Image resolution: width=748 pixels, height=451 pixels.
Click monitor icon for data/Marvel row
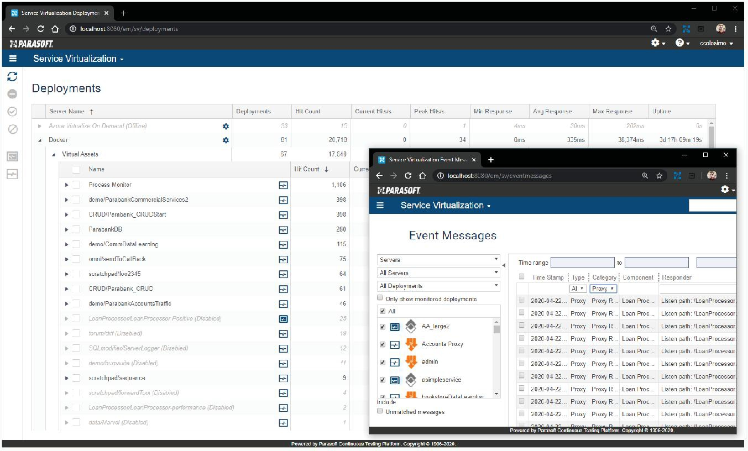click(x=283, y=423)
